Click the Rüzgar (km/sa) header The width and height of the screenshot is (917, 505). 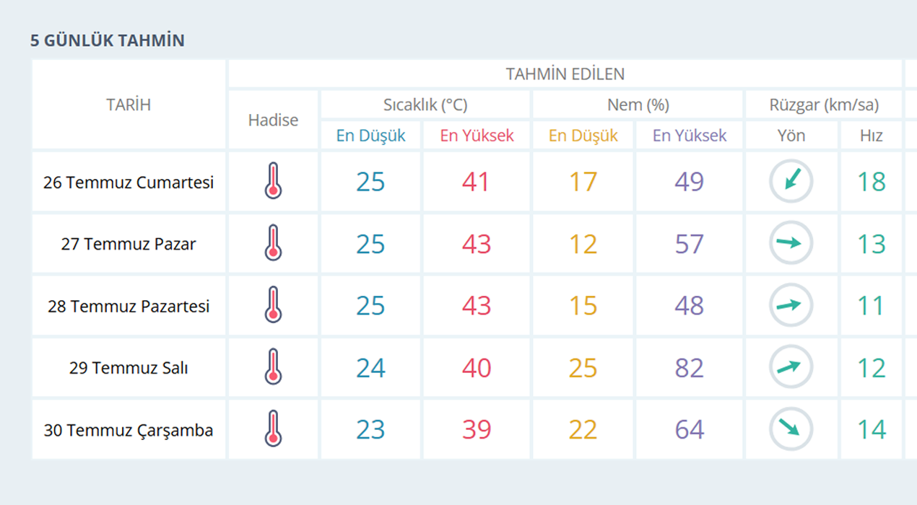click(x=824, y=105)
